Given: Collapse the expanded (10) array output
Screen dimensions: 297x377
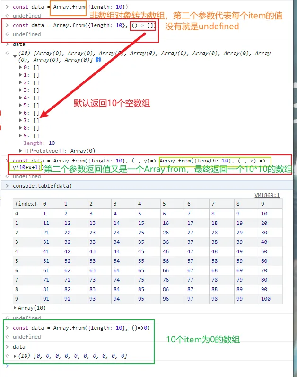Looking at the screenshot, I should point(15,56).
